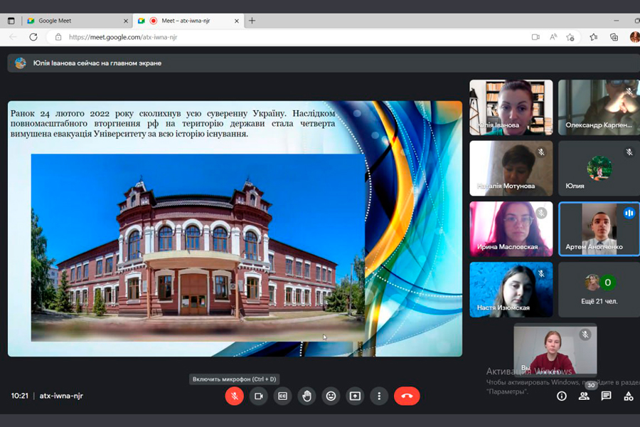Open the activities panel icon

click(x=628, y=396)
